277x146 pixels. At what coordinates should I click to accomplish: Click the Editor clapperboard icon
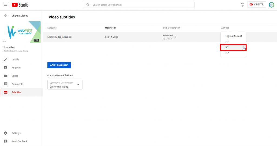pyautogui.click(x=6, y=76)
